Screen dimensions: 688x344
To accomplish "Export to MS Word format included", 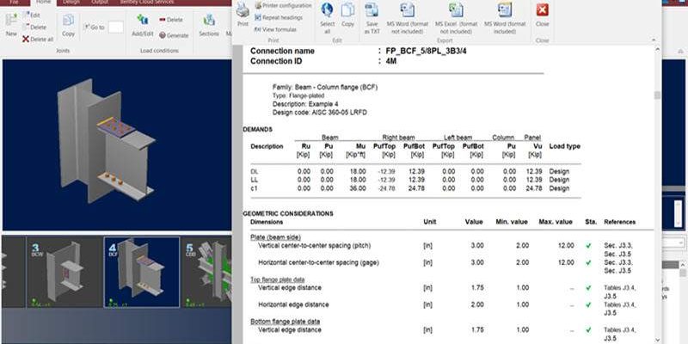I will 505,17.
